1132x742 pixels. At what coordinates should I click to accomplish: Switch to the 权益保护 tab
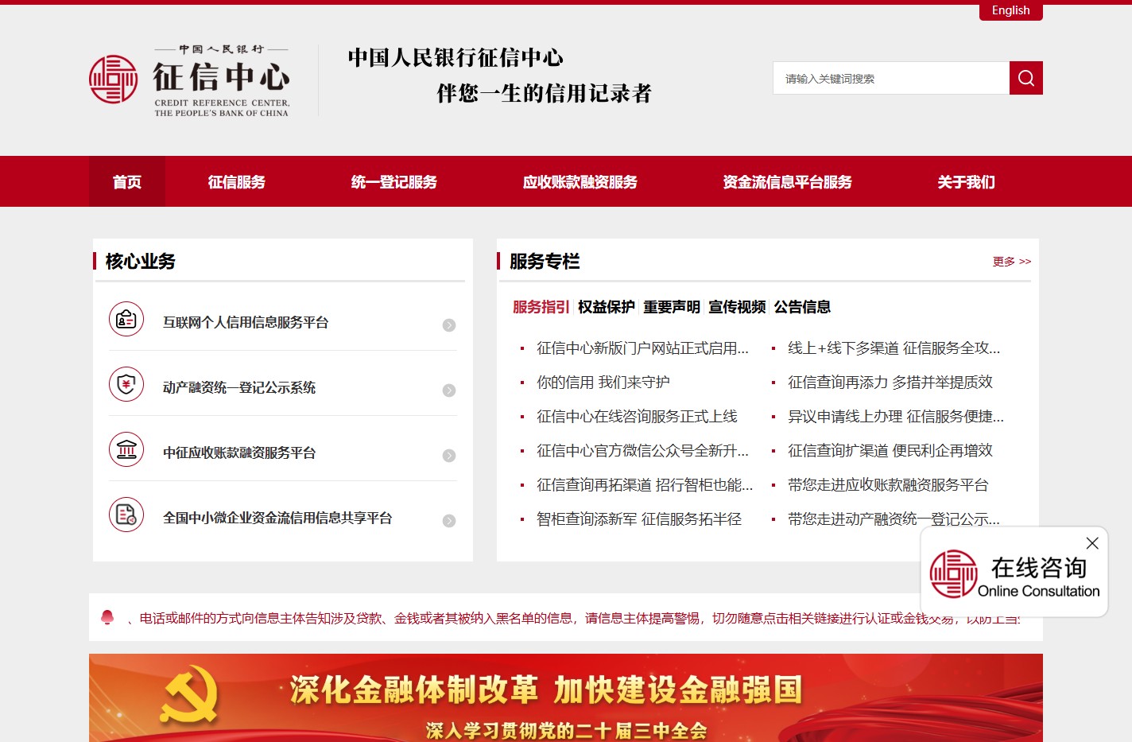(607, 307)
